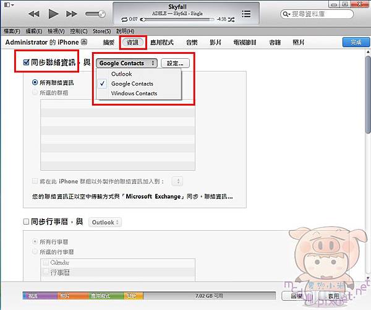Uncheck the 同步聯絡資訊 checkbox
371x310 pixels.
tap(26, 62)
